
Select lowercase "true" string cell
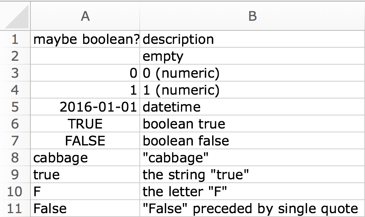47,174
